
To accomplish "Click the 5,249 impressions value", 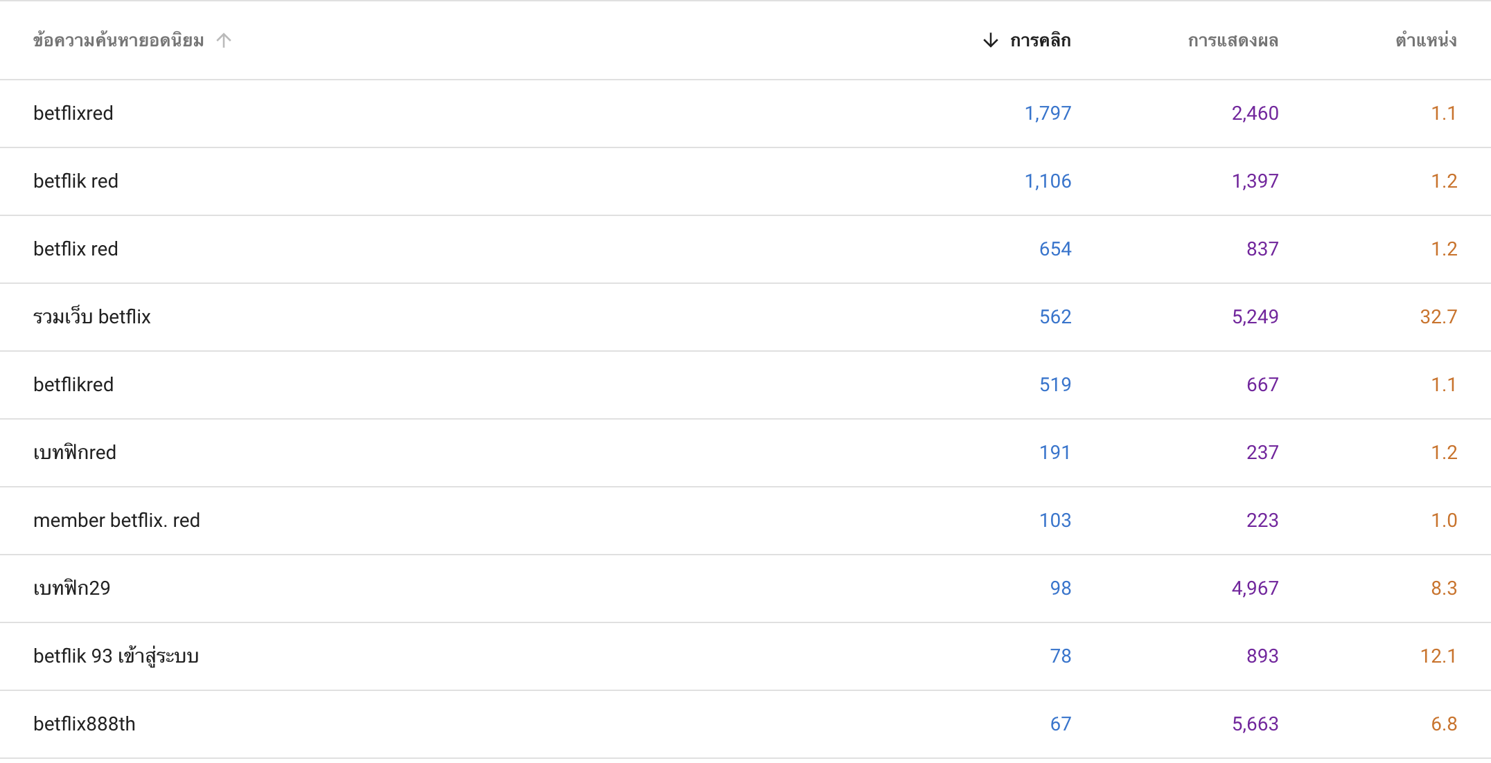I will (1255, 317).
